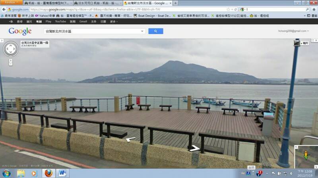
Task: Click +你 in the Google bar
Action: click(11, 21)
